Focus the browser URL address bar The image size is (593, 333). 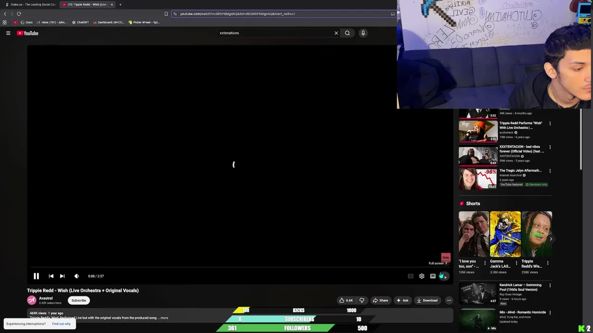point(284,14)
